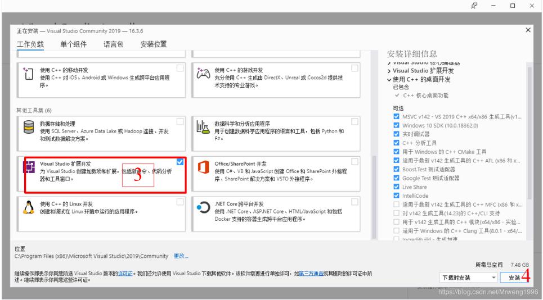Switch to the workloads tab 工作负载

[30, 44]
